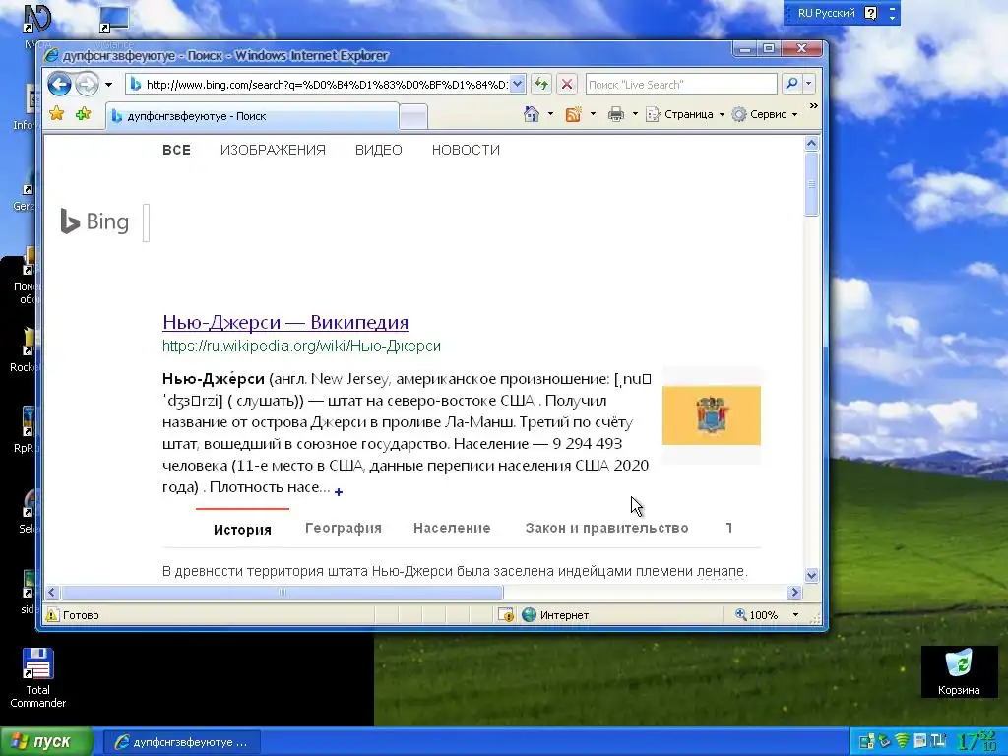1008x756 pixels.
Task: Click the popup blocker status icon
Action: [506, 615]
